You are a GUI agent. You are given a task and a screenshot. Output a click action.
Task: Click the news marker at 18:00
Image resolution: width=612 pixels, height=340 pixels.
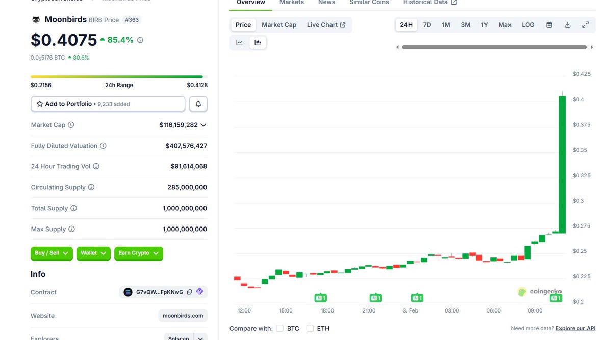320,298
